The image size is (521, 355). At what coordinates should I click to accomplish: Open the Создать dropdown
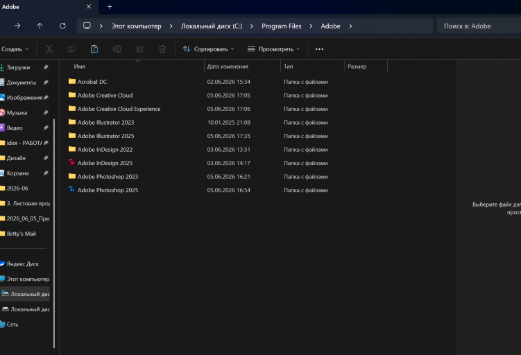[x=15, y=49]
